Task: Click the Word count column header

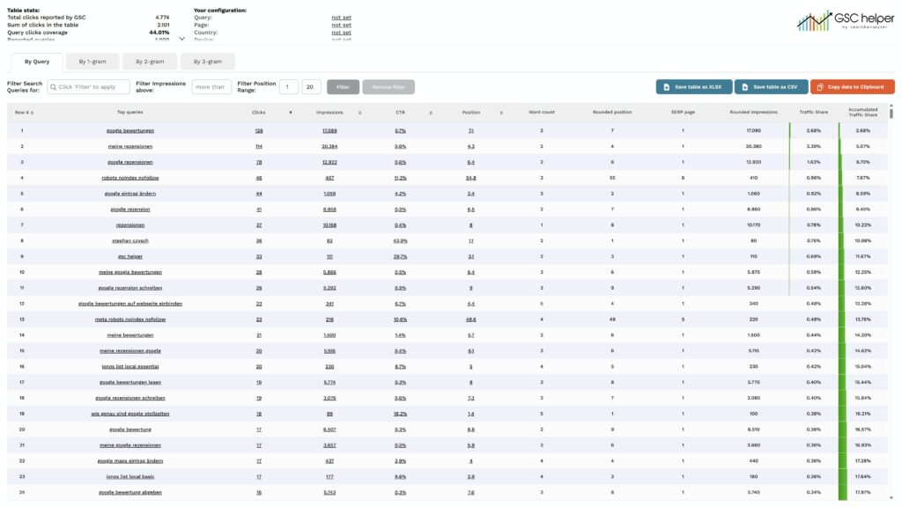Action: [x=542, y=112]
